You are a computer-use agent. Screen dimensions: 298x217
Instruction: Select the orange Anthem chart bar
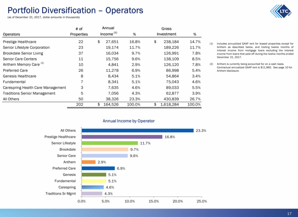coord(89,162)
